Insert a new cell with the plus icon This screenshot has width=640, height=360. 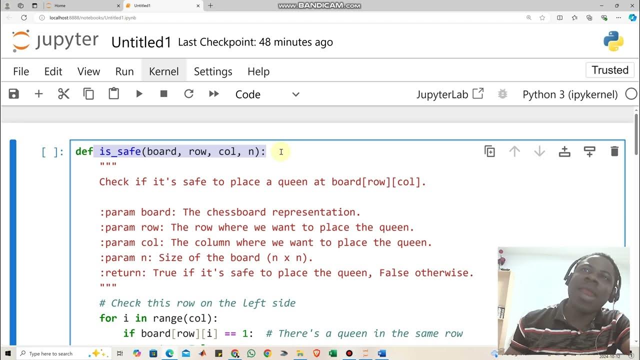38,94
